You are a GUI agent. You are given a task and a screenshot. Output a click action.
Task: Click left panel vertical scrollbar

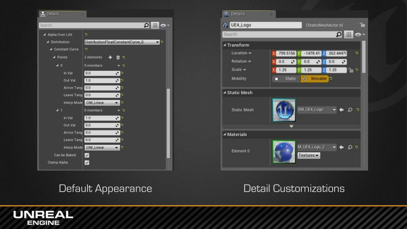coord(169,123)
